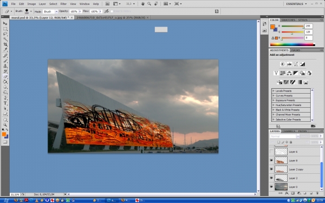Hide Layer 2 with eye icon
The image size is (325, 203).
tap(271, 178)
